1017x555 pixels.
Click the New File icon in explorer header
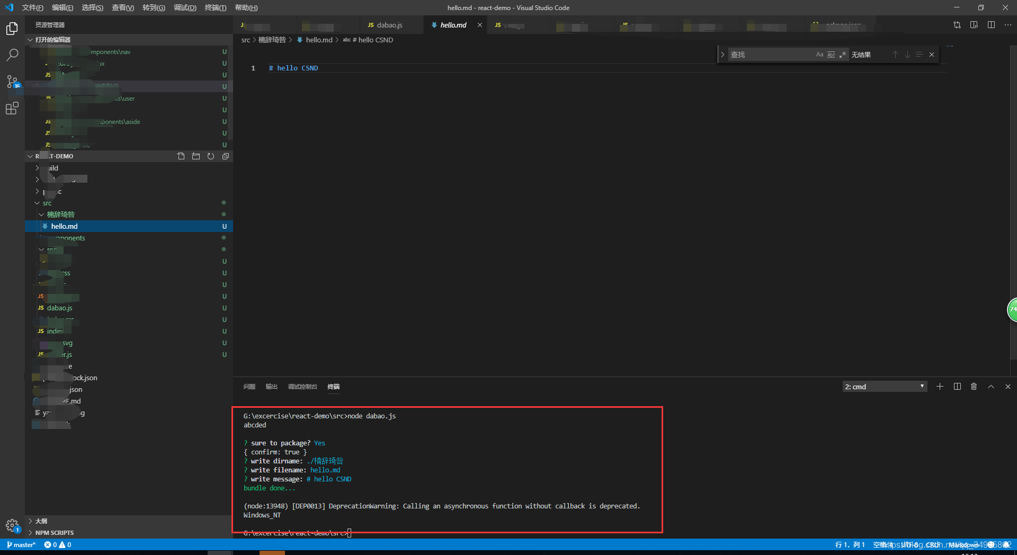tap(181, 156)
